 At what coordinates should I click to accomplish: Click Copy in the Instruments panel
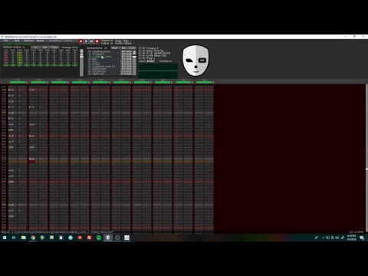tap(132, 48)
